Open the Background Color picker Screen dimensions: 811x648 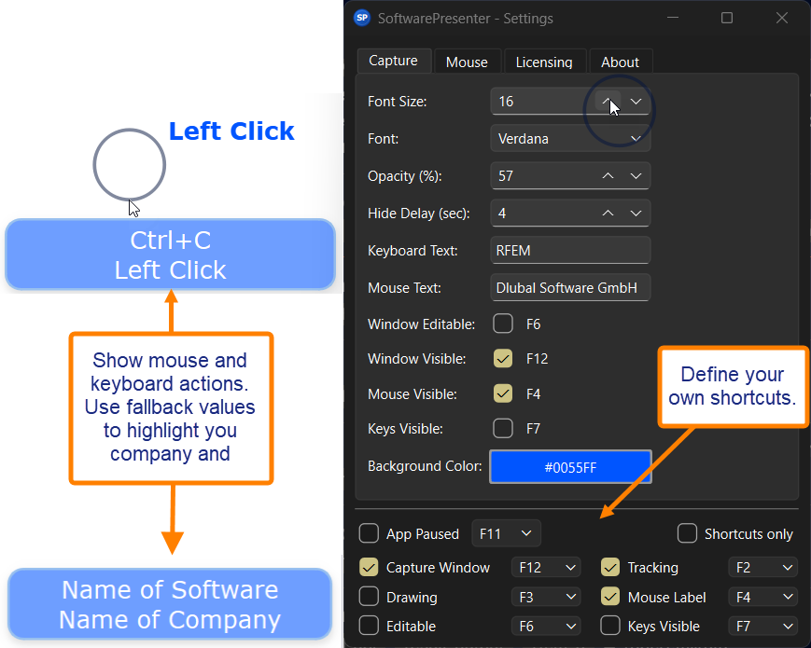[x=570, y=466]
